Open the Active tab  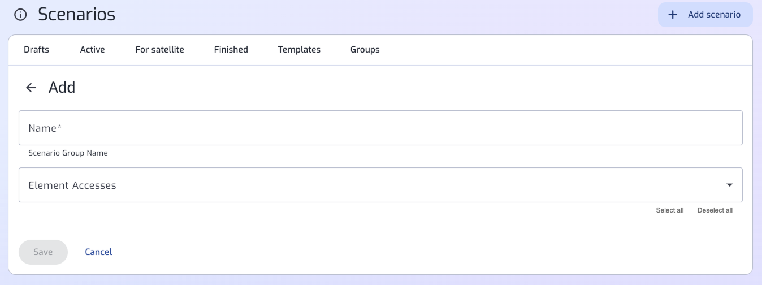click(92, 50)
